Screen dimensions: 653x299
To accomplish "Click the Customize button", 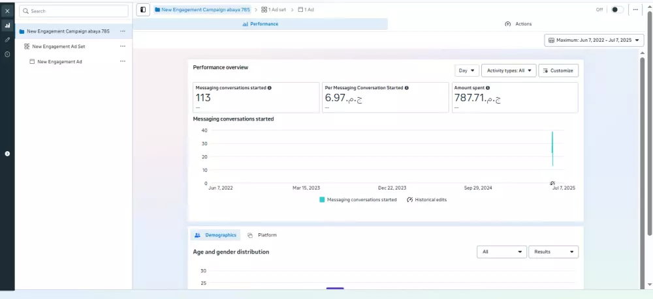I will (558, 70).
